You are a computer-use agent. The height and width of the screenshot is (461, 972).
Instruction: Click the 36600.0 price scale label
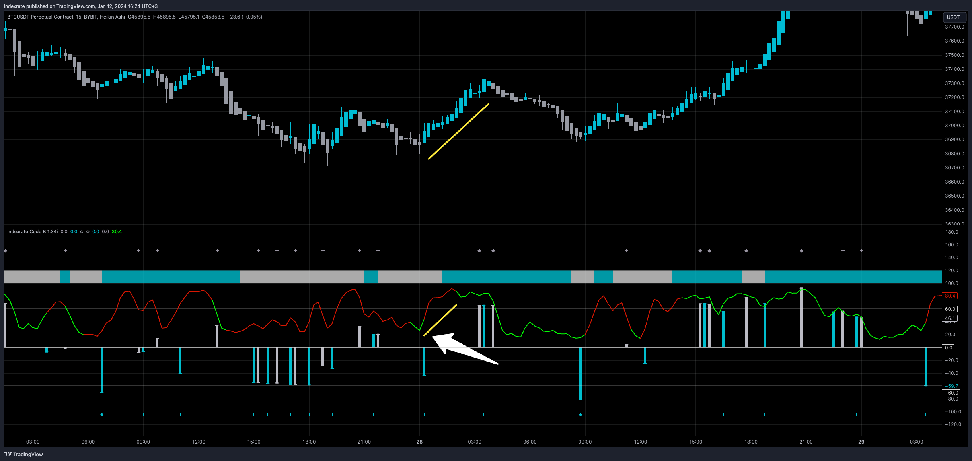[x=954, y=182]
